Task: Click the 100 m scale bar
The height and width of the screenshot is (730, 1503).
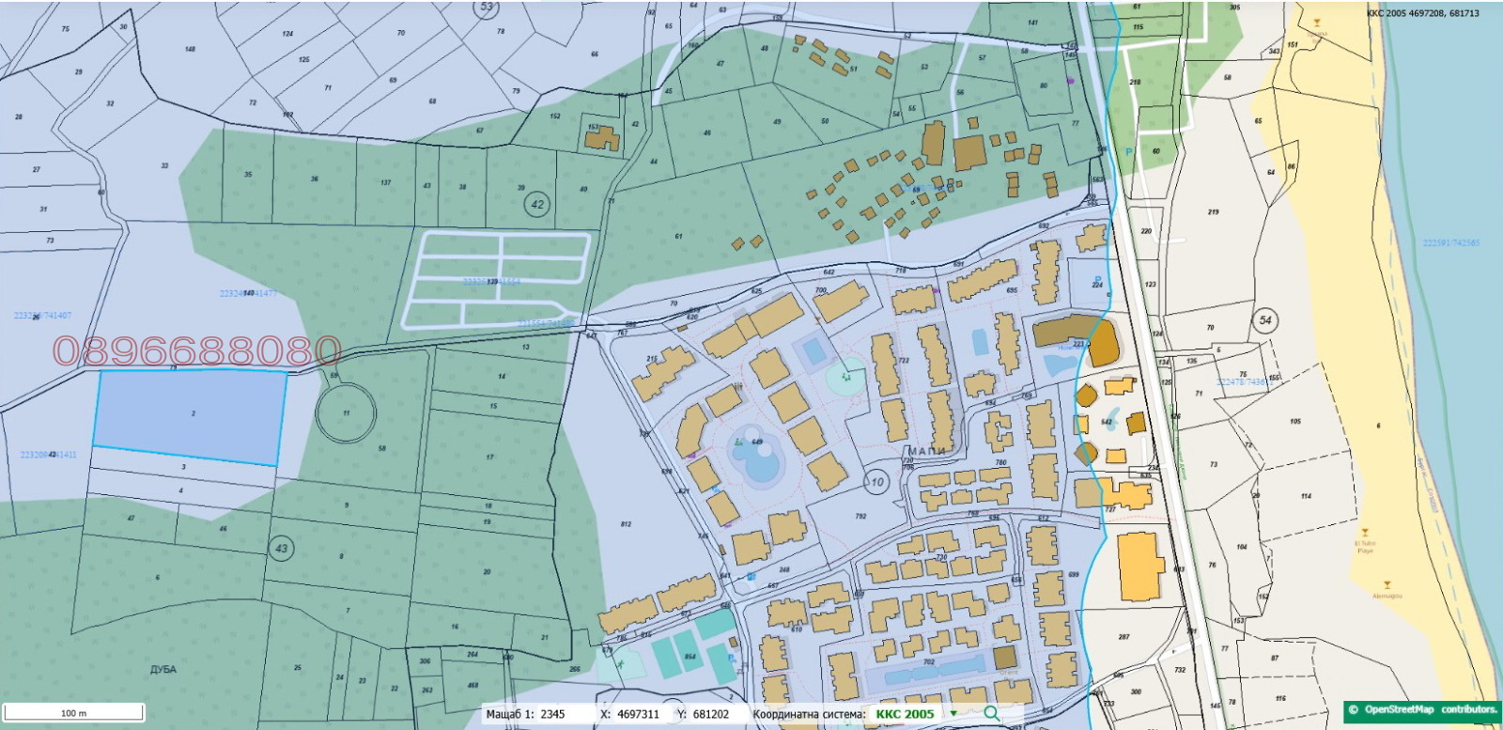Action: (73, 712)
